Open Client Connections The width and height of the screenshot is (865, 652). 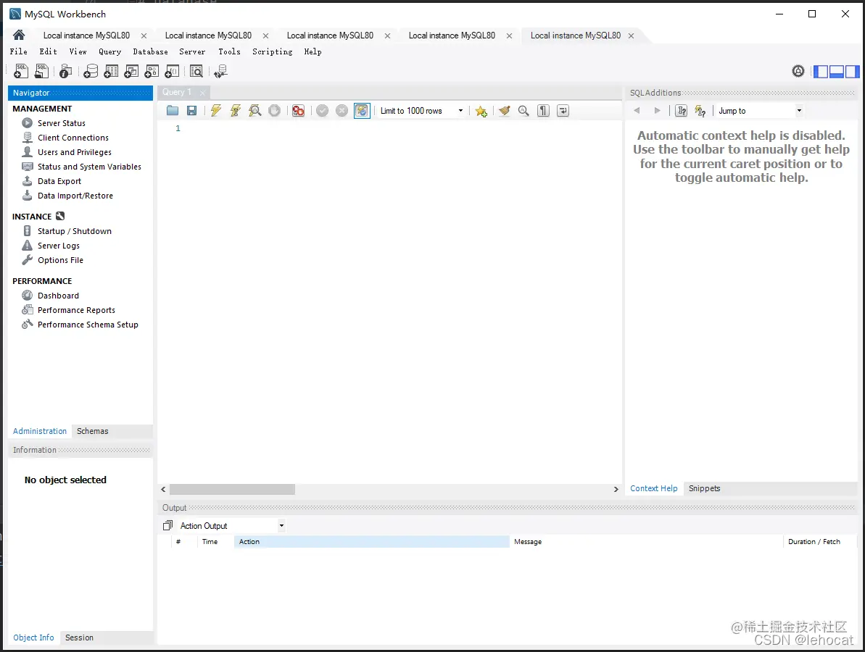pos(73,137)
